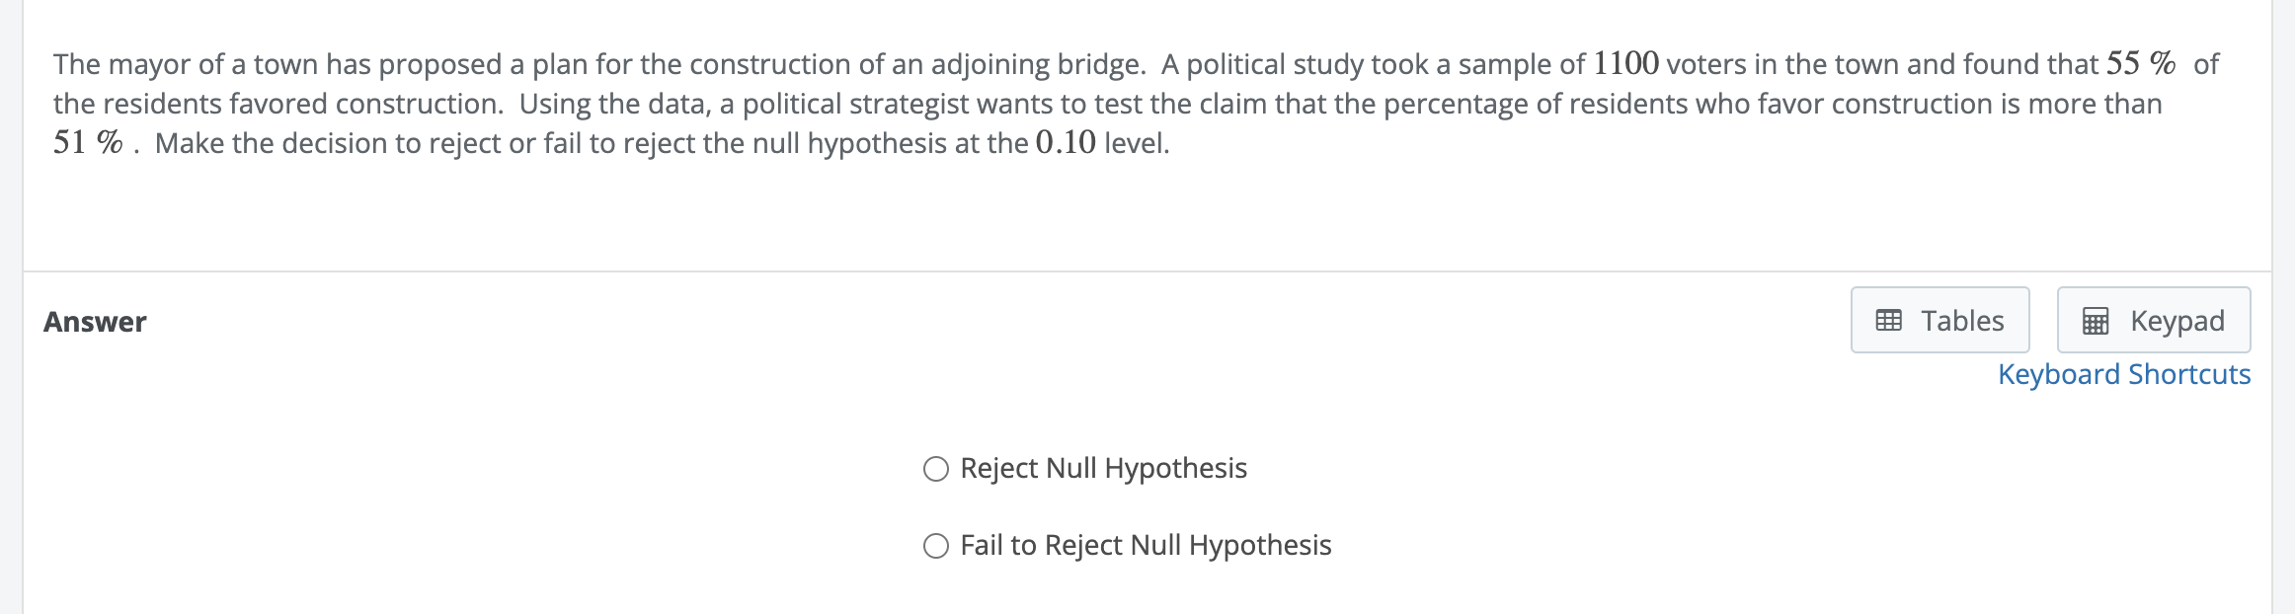The width and height of the screenshot is (2295, 614).
Task: Click the word "Keypad" on its button
Action: click(2176, 321)
